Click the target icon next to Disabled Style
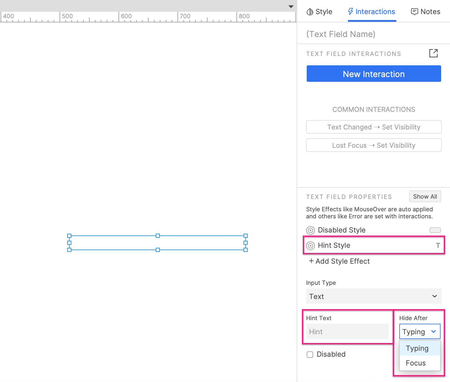 tap(310, 230)
